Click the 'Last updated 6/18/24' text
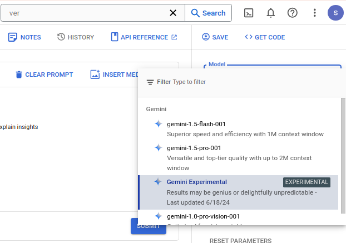Screen dimensions: 346x243 (x=198, y=202)
